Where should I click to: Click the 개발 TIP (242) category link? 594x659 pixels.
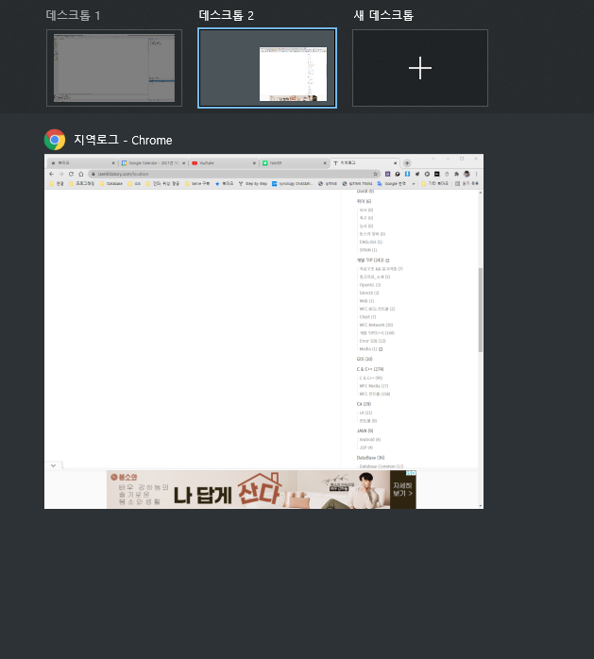click(370, 261)
